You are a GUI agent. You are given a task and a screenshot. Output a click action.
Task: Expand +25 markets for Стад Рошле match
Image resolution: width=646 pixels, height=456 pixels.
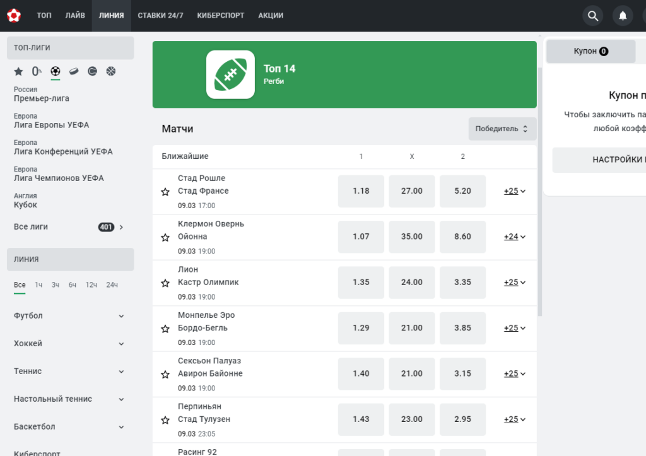tap(515, 191)
